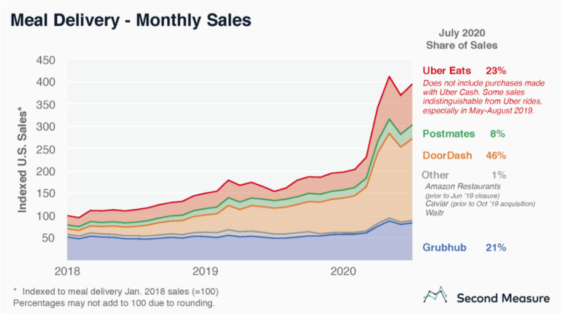Click the Amazon Restaurants entry under Other
The width and height of the screenshot is (561, 315).
point(463,187)
